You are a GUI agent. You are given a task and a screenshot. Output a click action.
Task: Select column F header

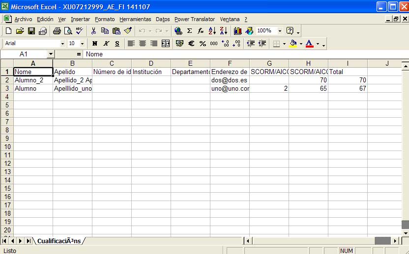tap(230, 63)
